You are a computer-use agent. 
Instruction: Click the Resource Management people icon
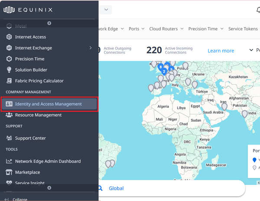coord(9,115)
